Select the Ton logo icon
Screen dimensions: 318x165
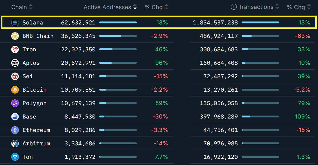(15, 157)
